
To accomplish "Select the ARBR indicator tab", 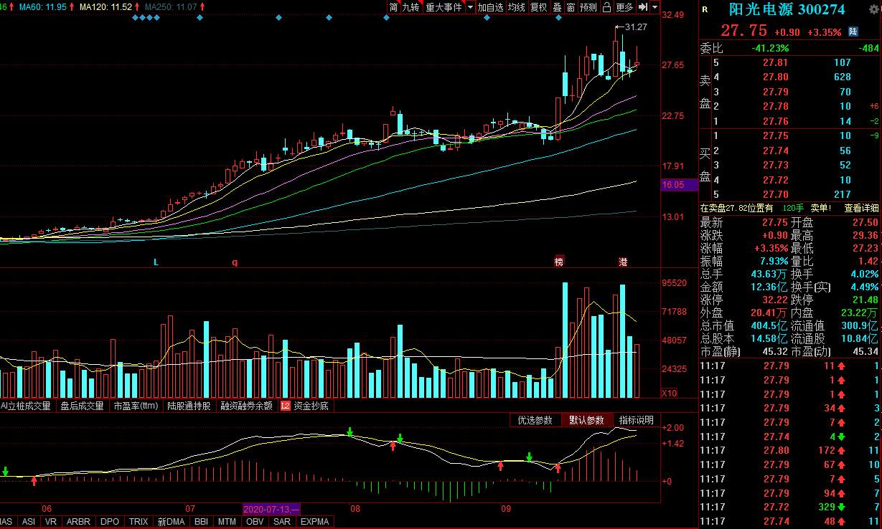I will click(79, 522).
